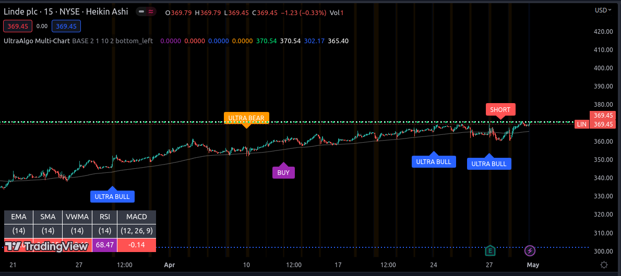Click the RSI value 68.47 cell

pyautogui.click(x=104, y=245)
